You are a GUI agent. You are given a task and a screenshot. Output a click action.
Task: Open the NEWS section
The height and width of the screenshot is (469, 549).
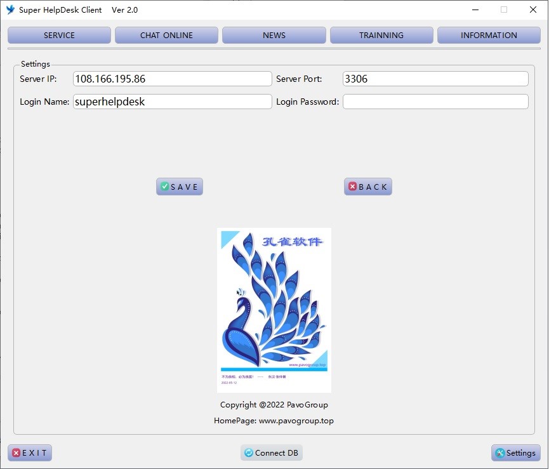click(x=274, y=36)
